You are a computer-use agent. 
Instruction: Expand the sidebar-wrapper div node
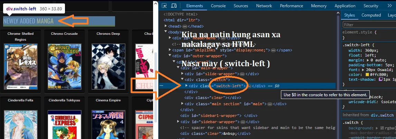[178, 122]
